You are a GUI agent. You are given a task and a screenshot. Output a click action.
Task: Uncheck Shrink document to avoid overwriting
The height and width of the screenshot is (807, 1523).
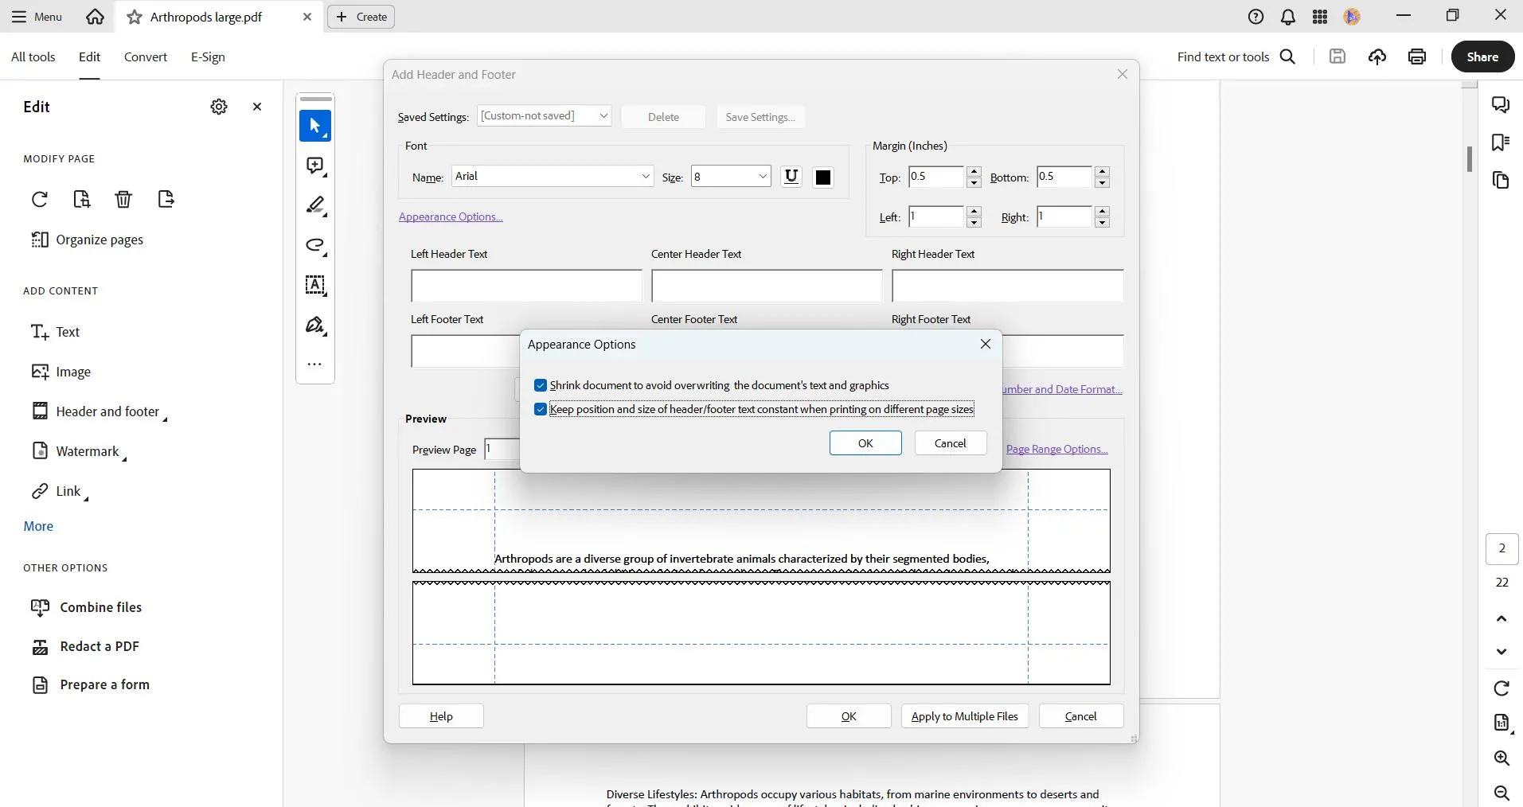[541, 385]
